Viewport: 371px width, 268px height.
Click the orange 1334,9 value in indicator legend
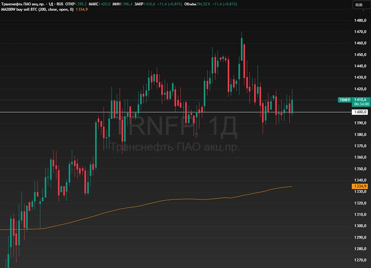[82, 10]
